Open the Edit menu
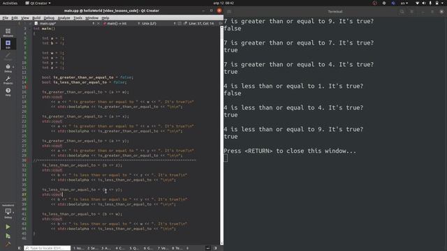This screenshot has width=447, height=251. pos(15,17)
